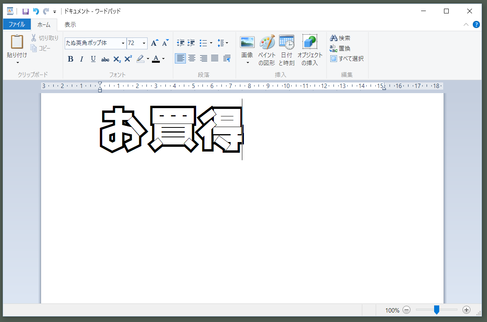This screenshot has height=322, width=487.
Task: Click 切り取り cut button
Action: point(45,38)
